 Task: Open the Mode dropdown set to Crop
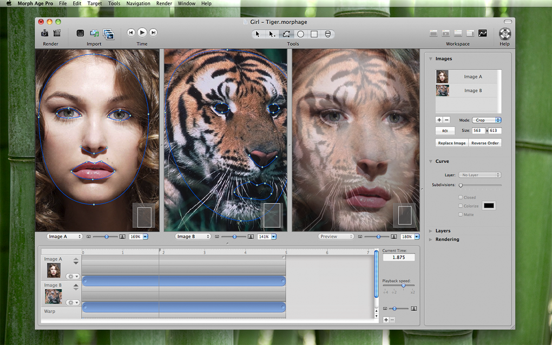pyautogui.click(x=487, y=120)
